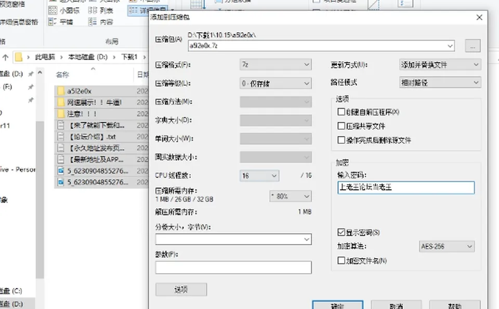Viewport: 499px width, 309px height.
Task: Open the 分卷大小 combo box
Action: point(233,239)
